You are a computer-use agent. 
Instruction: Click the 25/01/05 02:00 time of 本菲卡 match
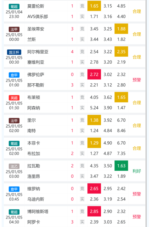click(x=14, y=151)
